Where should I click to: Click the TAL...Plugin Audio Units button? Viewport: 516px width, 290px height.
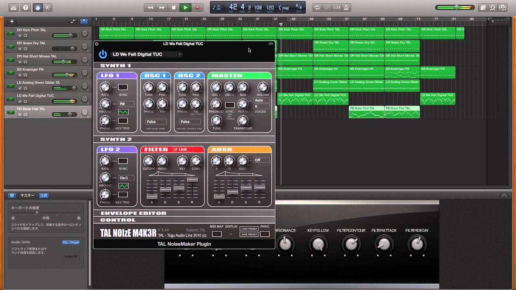(71, 242)
